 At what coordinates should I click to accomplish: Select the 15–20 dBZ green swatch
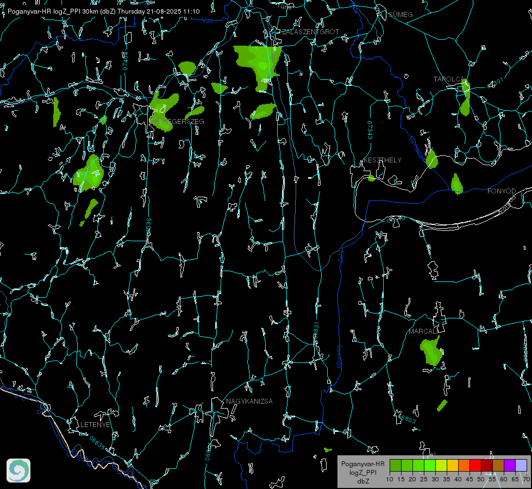point(407,465)
